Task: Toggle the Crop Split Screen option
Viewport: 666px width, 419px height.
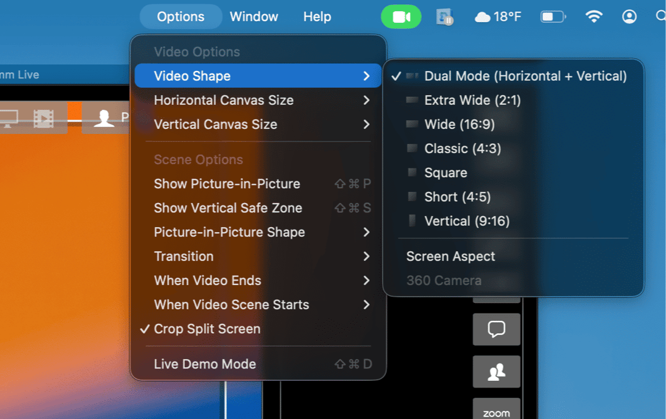Action: click(x=207, y=329)
